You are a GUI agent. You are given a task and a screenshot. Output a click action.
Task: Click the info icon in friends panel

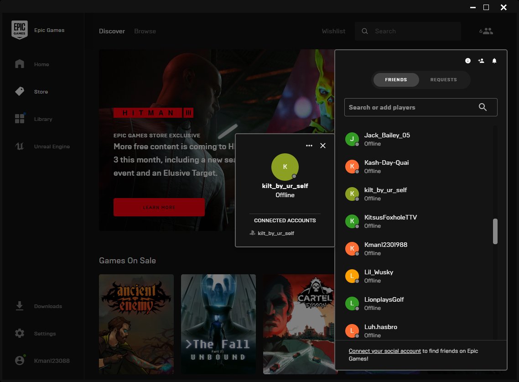468,61
